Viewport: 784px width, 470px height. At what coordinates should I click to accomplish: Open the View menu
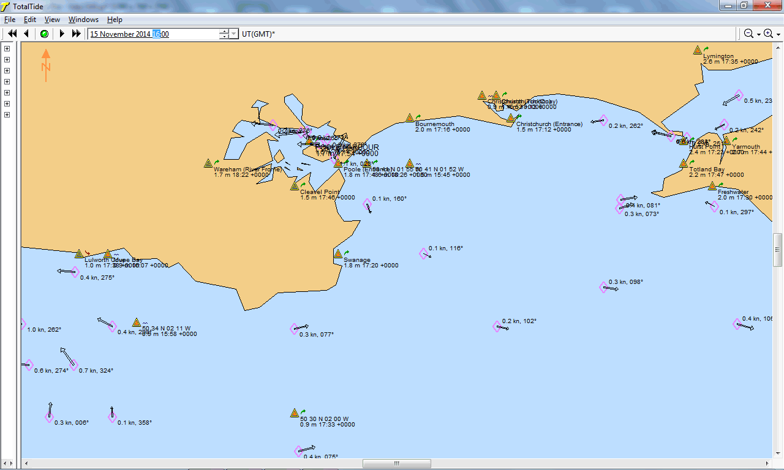[x=52, y=20]
